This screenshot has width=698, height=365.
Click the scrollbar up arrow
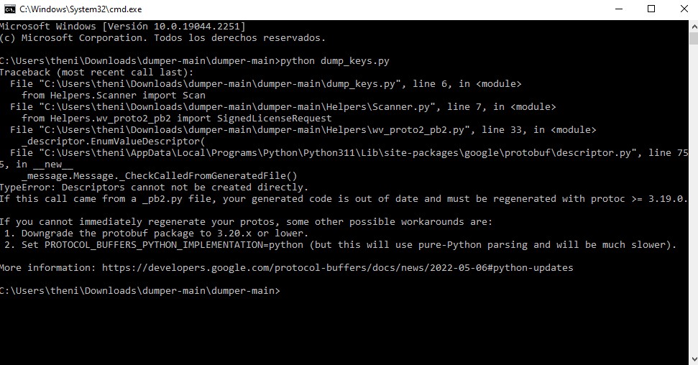pos(692,24)
